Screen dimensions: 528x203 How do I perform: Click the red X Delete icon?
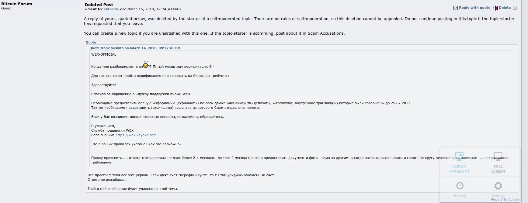(496, 8)
